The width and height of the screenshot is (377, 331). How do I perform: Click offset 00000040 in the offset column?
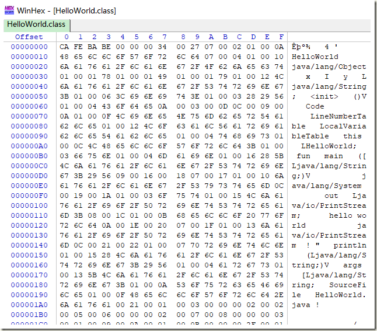point(29,86)
